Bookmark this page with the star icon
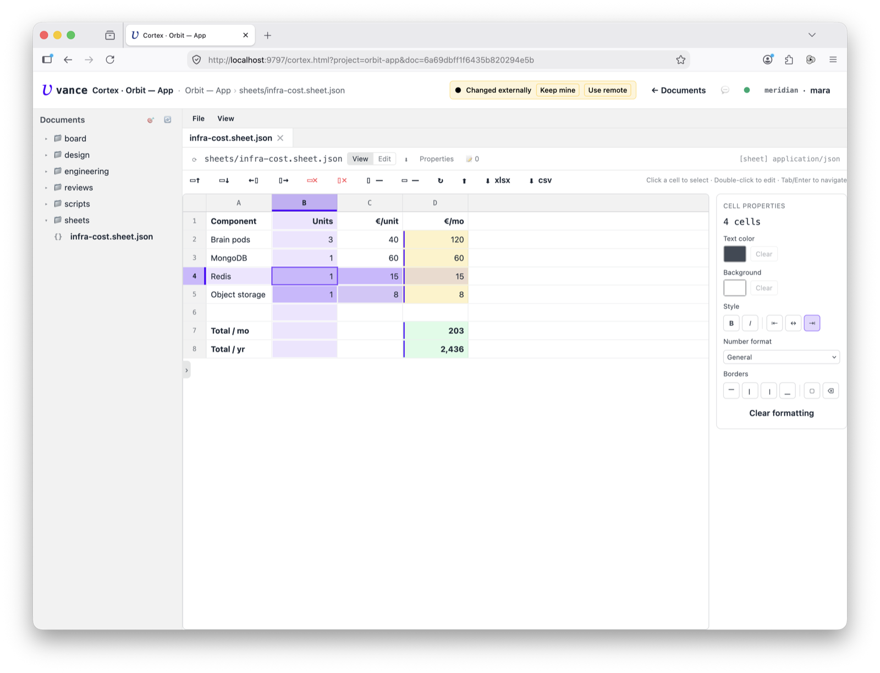The height and width of the screenshot is (673, 880). click(x=680, y=60)
